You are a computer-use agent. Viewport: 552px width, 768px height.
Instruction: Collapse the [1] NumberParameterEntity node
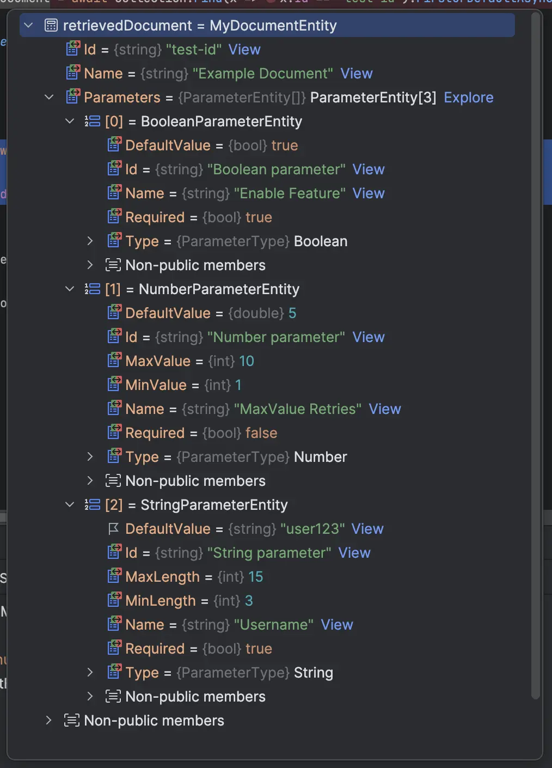70,289
